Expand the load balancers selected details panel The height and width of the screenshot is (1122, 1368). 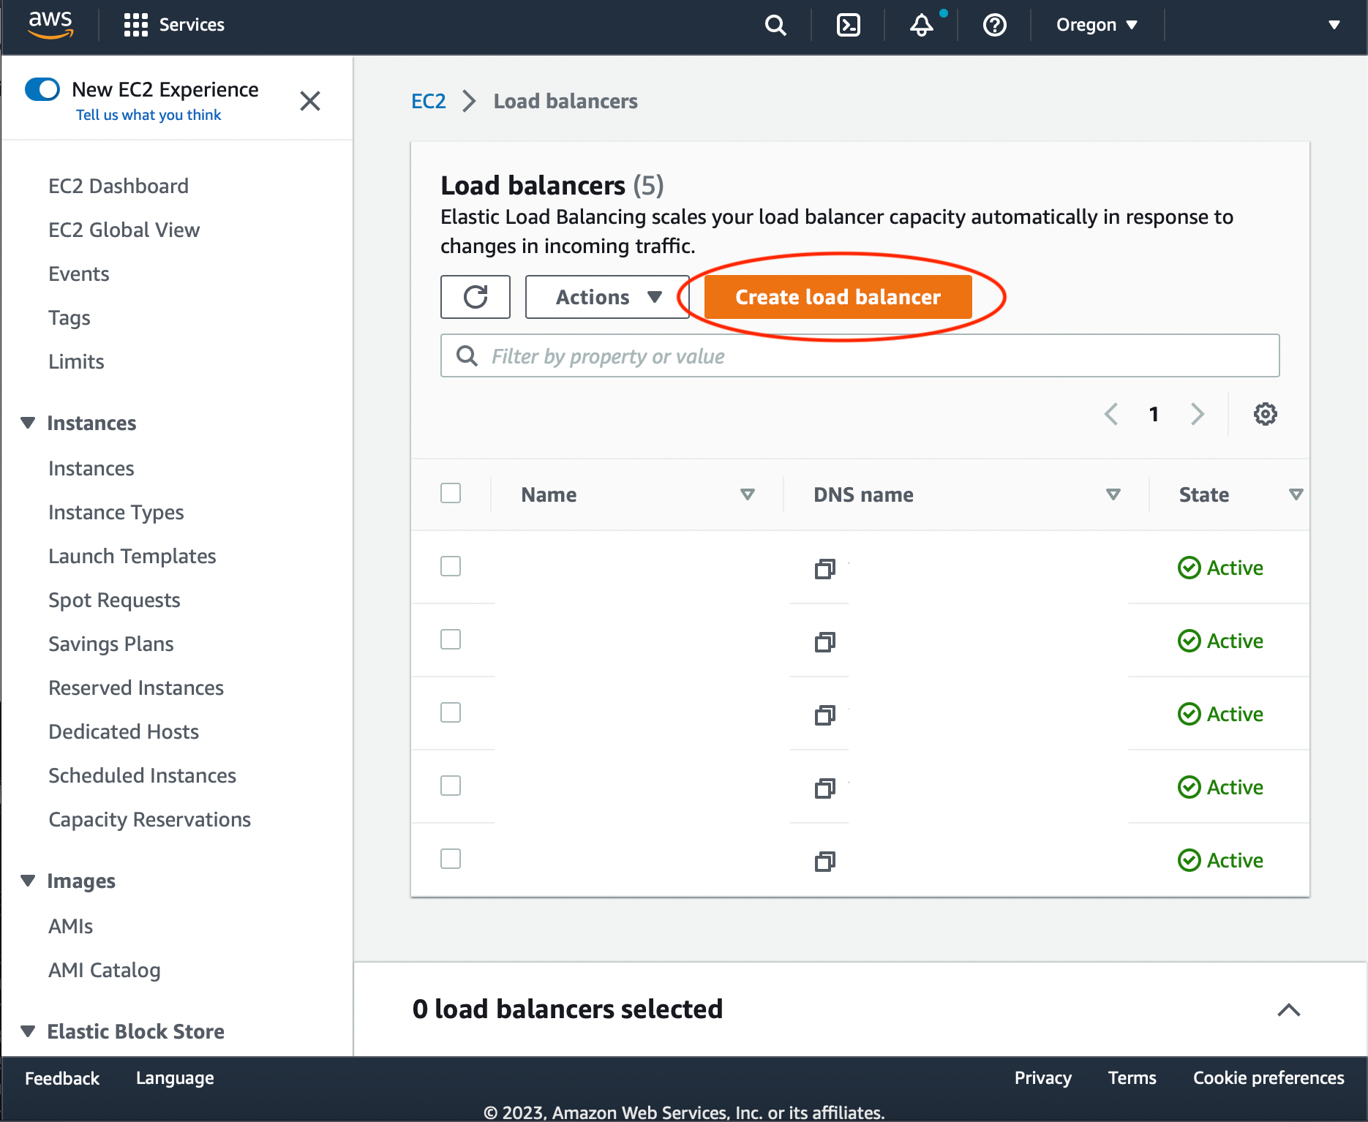pos(1289,1010)
